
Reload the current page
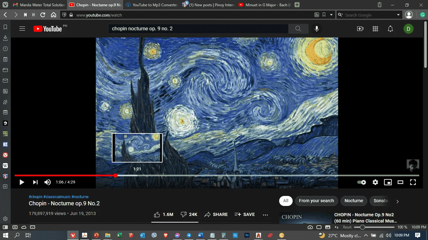pyautogui.click(x=43, y=15)
